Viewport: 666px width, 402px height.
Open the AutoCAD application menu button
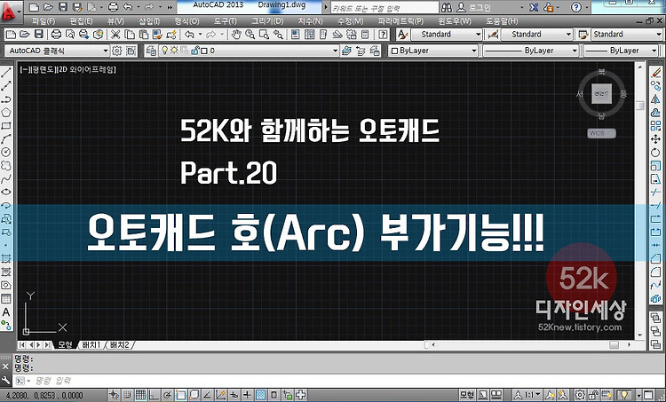10,10
